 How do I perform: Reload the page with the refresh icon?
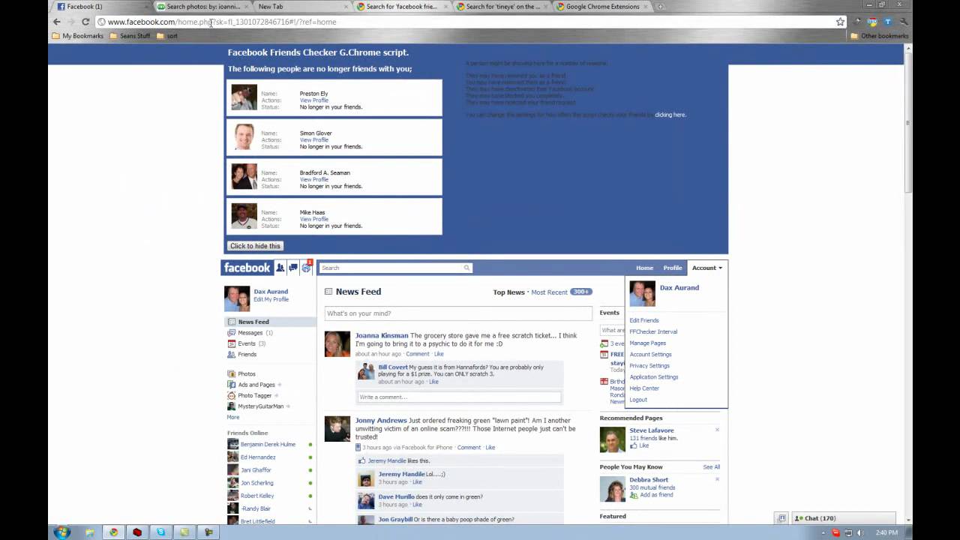tap(85, 22)
